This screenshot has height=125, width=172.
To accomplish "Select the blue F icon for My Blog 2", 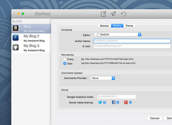I will [15, 38].
